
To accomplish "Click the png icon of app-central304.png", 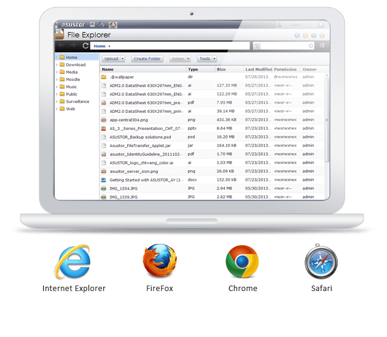I will pos(104,120).
